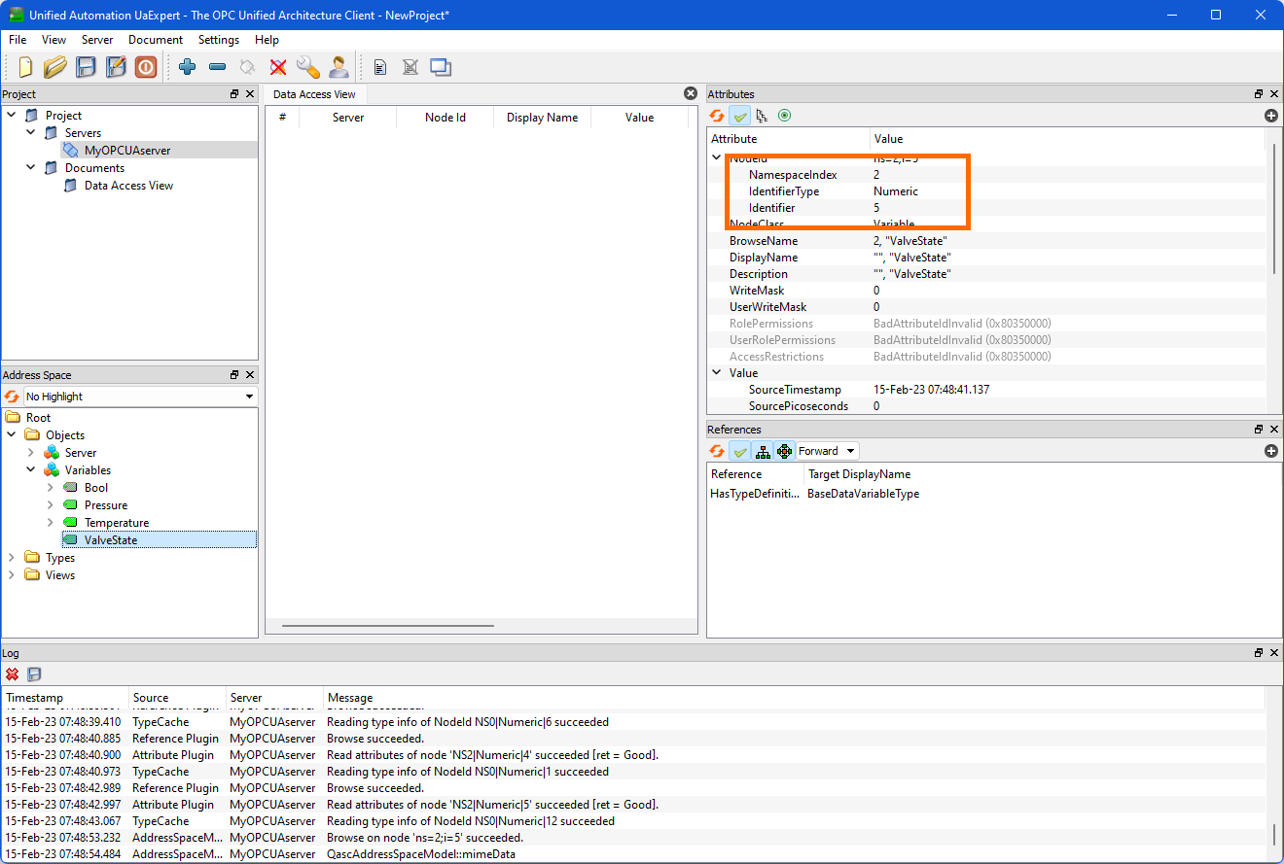Image resolution: width=1284 pixels, height=864 pixels.
Task: Select MyOPCUAserver in the Project tree
Action: click(x=127, y=151)
